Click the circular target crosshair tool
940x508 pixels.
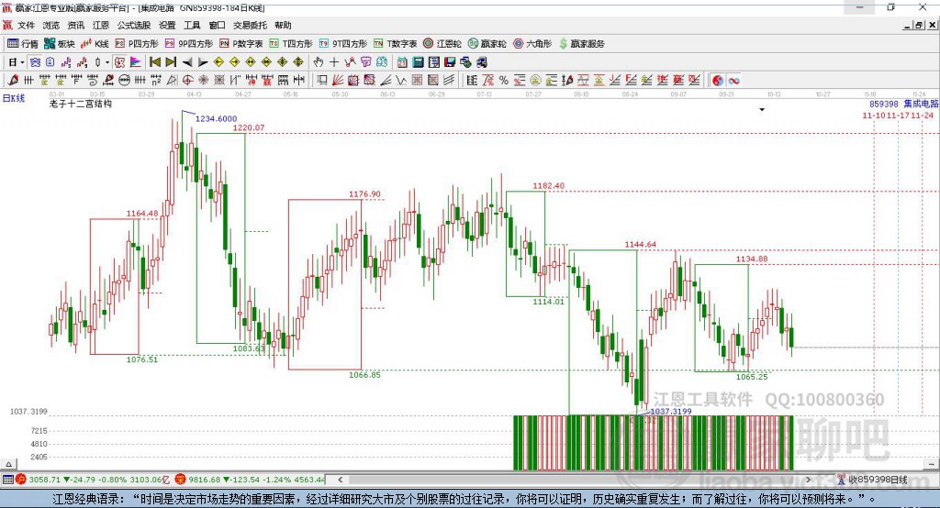(187, 81)
